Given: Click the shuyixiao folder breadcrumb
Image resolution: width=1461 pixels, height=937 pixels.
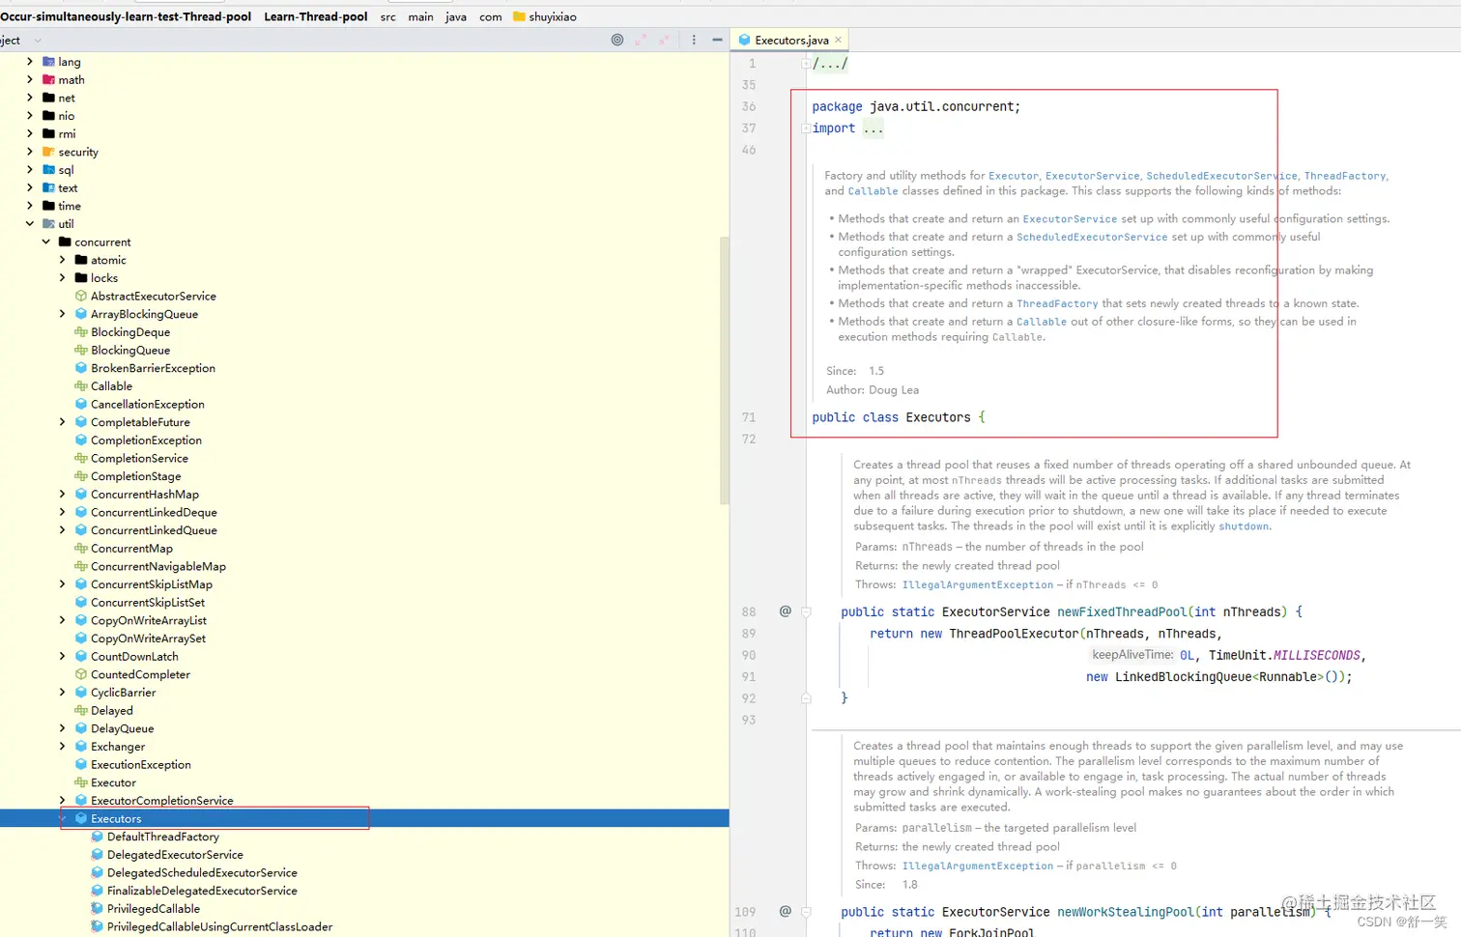Looking at the screenshot, I should (545, 16).
